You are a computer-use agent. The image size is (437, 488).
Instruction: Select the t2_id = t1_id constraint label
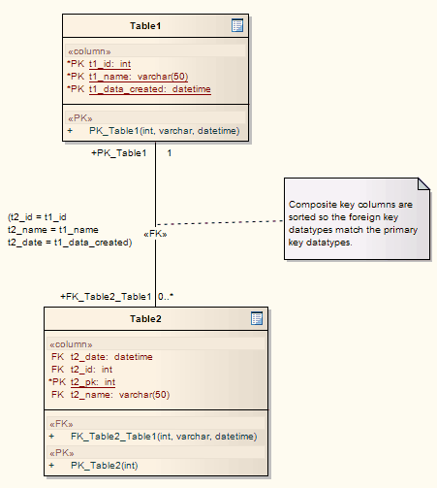coord(37,217)
